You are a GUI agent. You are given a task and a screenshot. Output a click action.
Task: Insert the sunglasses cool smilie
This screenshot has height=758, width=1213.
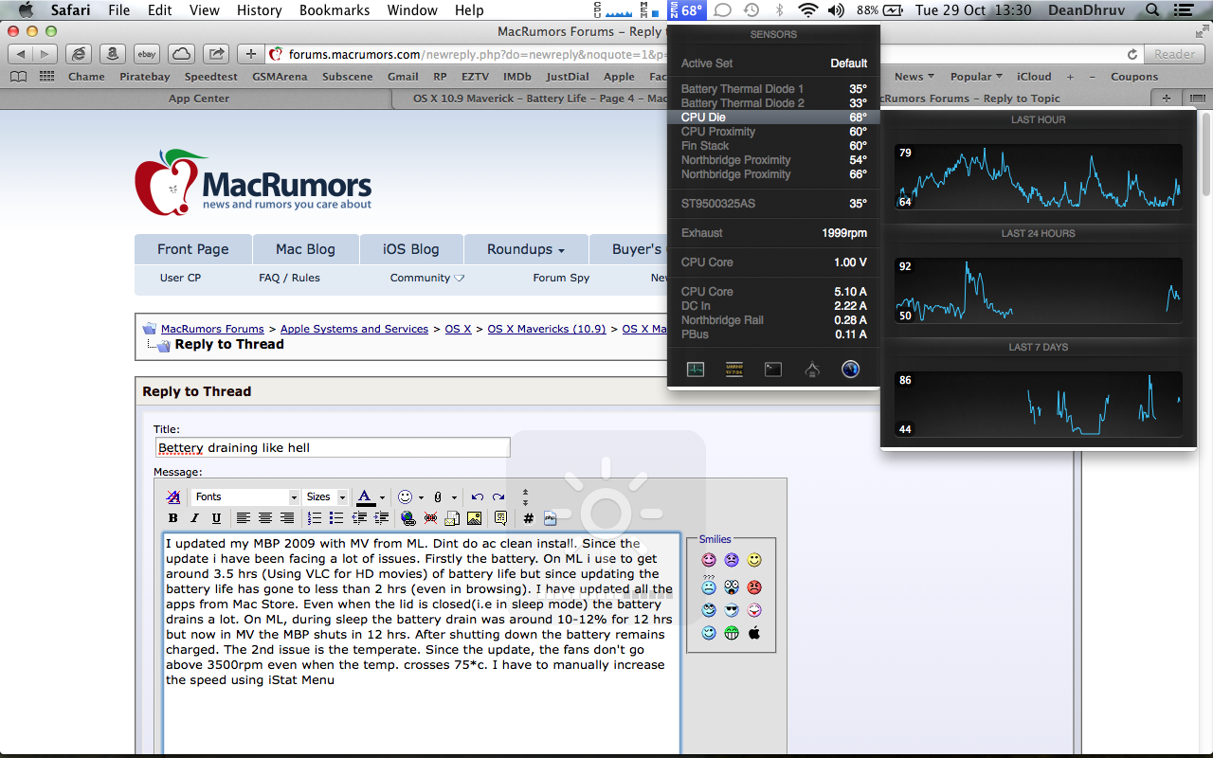(732, 610)
